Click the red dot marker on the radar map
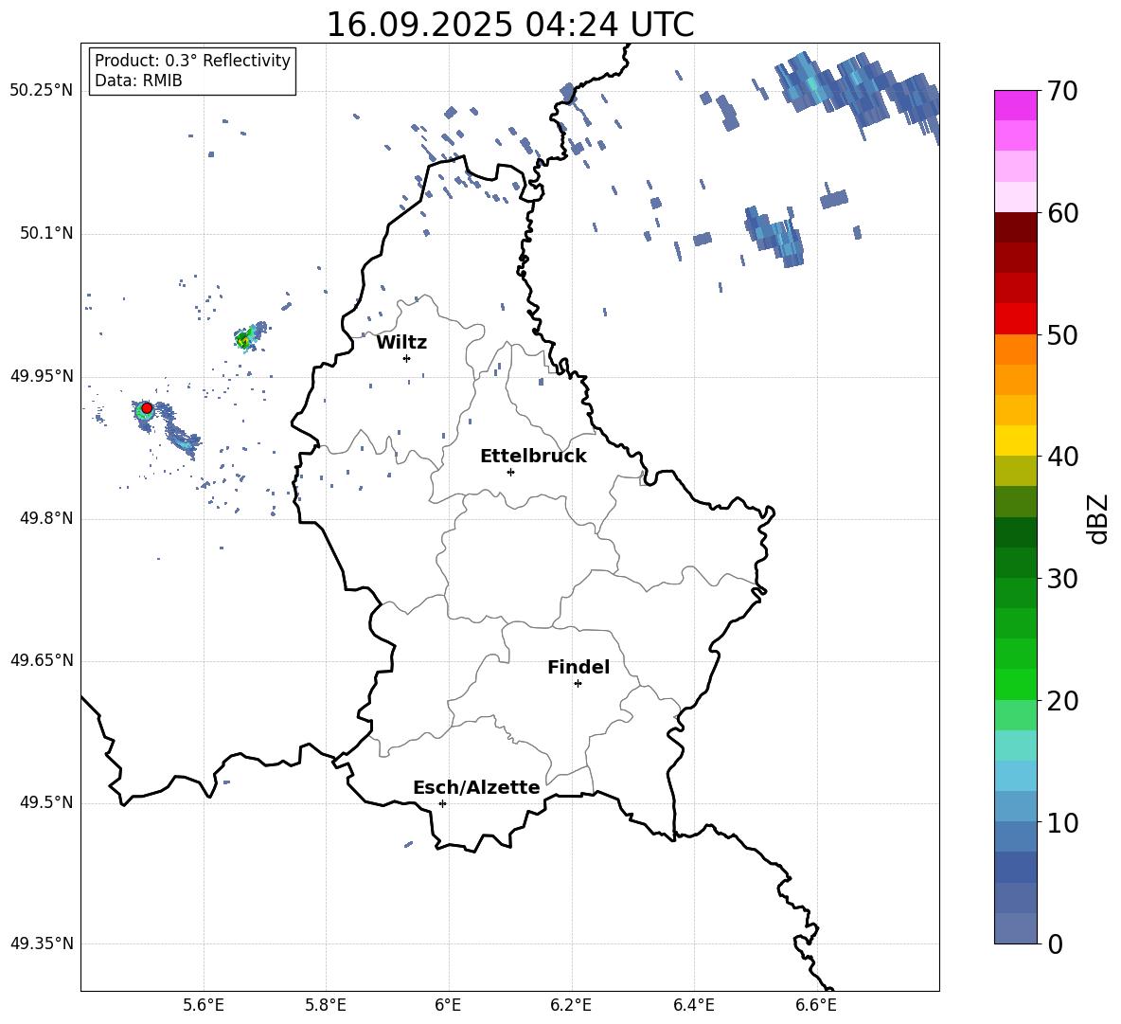 point(147,408)
